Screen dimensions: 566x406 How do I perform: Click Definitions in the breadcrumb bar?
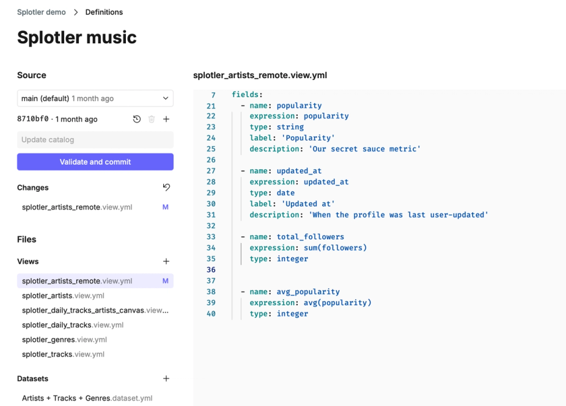coord(104,12)
